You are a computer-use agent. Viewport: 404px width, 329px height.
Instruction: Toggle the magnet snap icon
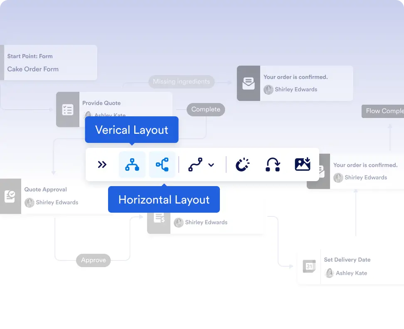tap(242, 164)
